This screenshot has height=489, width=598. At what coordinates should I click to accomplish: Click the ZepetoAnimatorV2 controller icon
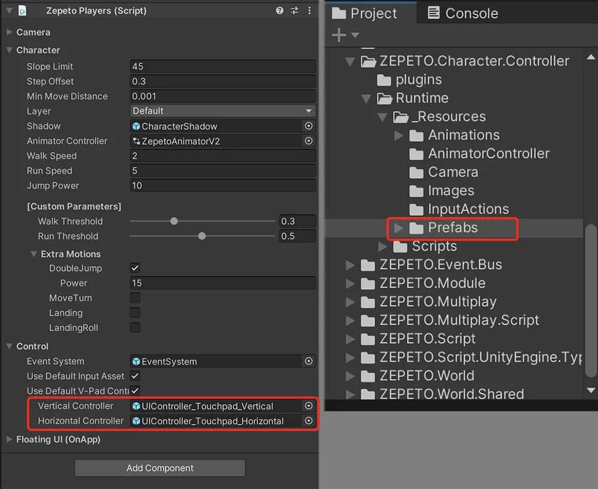pyautogui.click(x=136, y=141)
